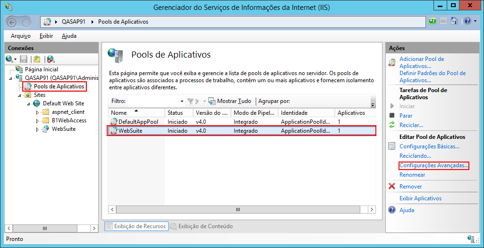The height and width of the screenshot is (248, 484).
Task: Switch to Exibição de Conteúdo view
Action: pyautogui.click(x=201, y=226)
